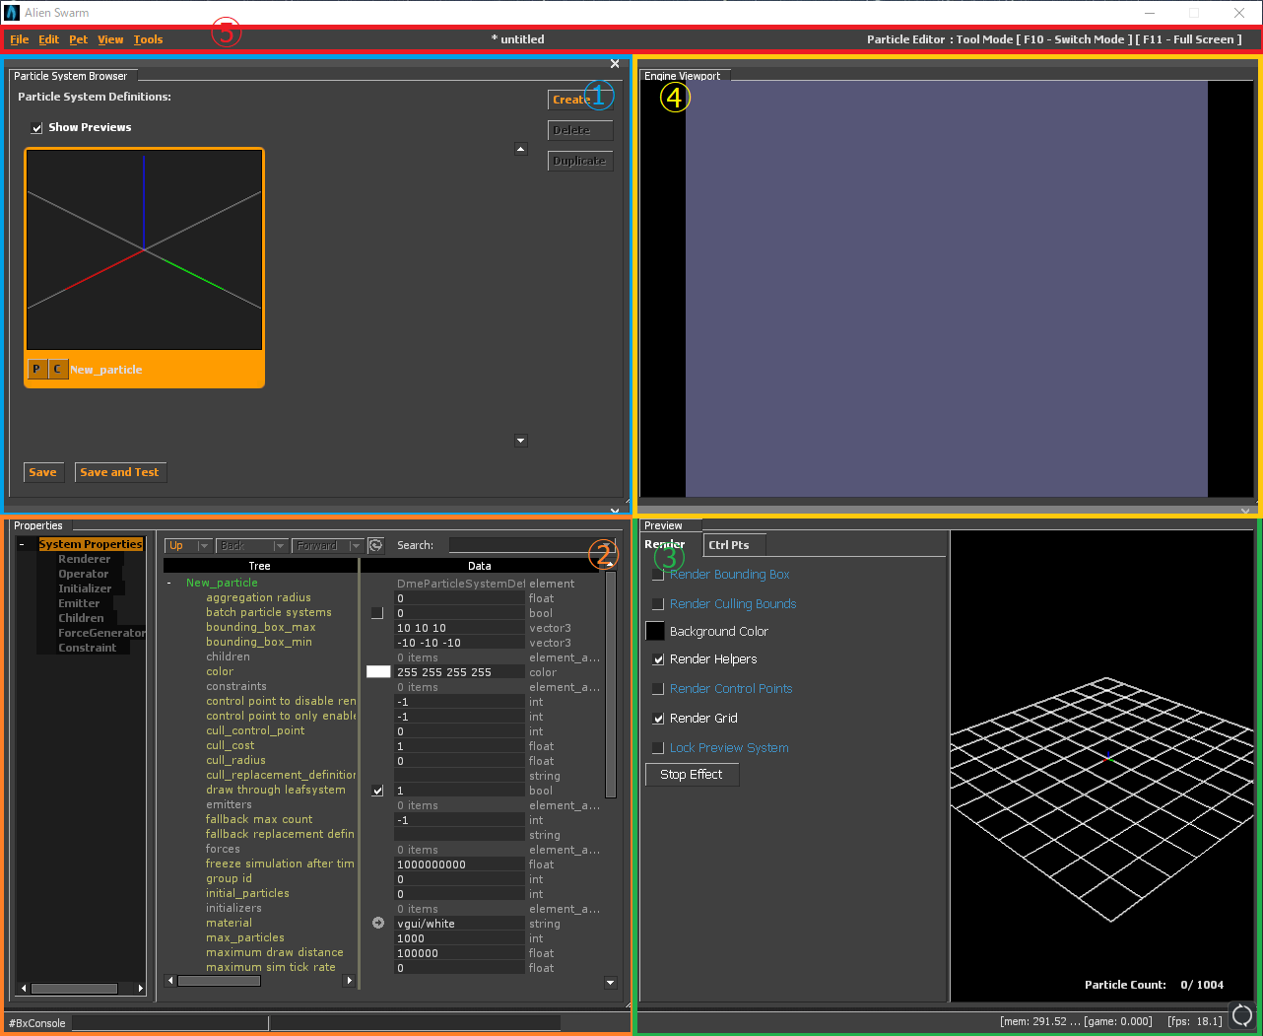Open the Up navigation dropdown arrow
1263x1036 pixels.
pos(204,546)
